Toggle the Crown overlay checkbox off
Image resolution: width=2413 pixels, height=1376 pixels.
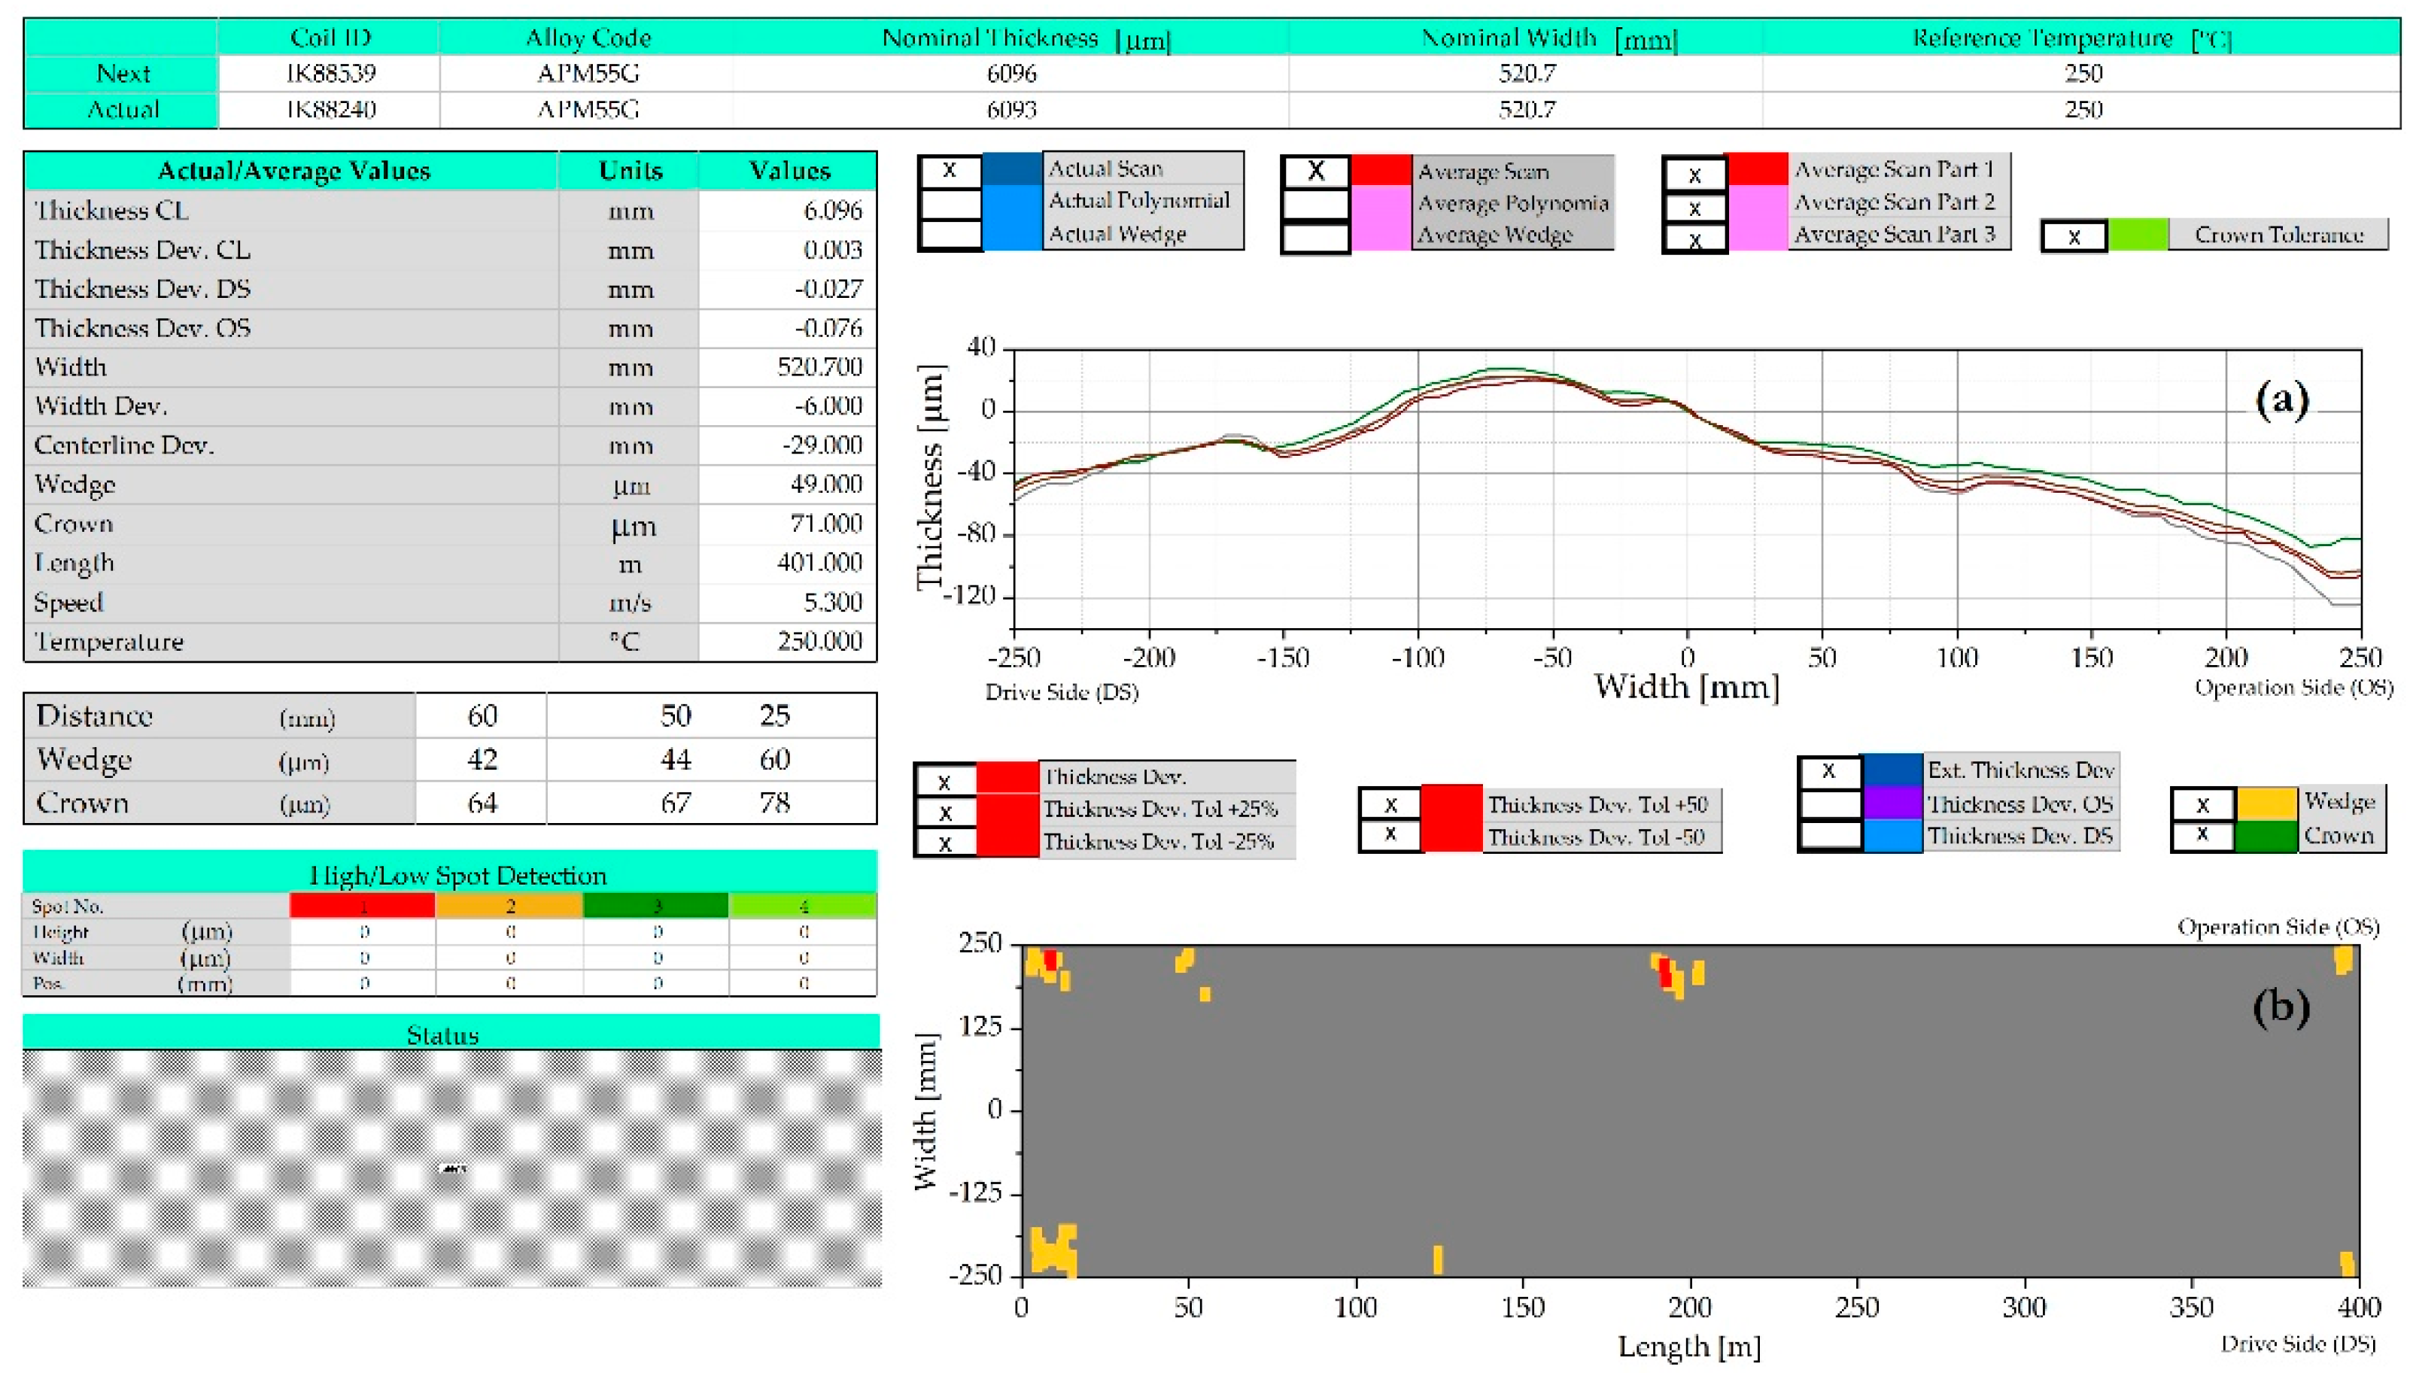click(x=2202, y=835)
